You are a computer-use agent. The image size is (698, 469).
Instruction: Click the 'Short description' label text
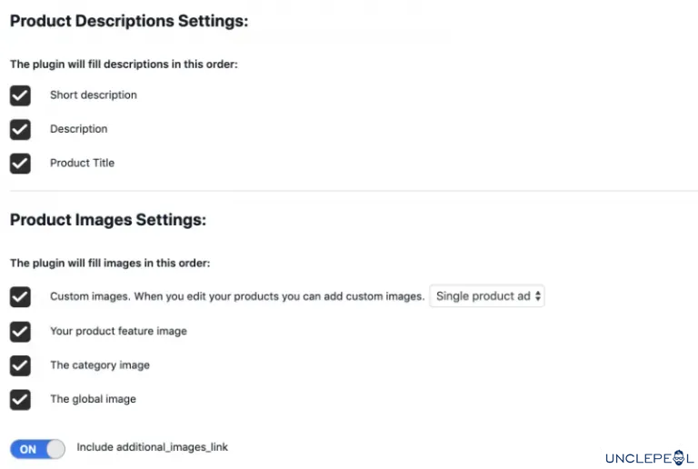94,95
